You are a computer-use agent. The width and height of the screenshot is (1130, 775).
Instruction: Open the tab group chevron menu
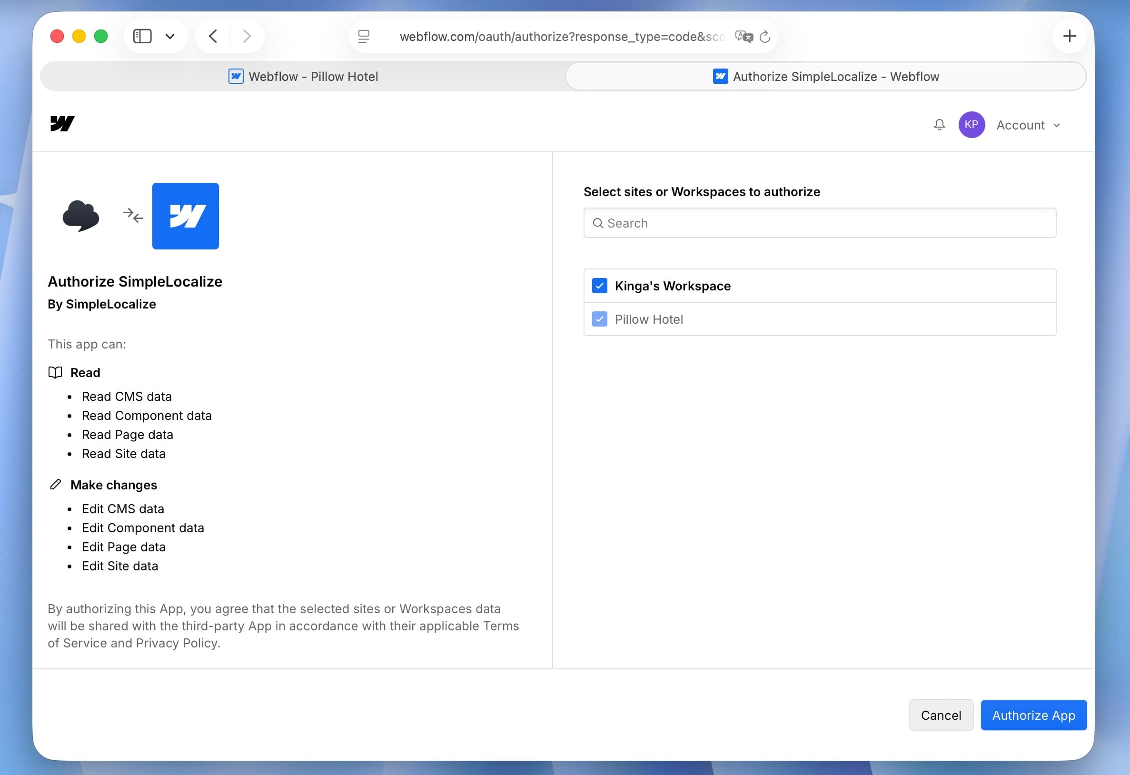coord(170,36)
